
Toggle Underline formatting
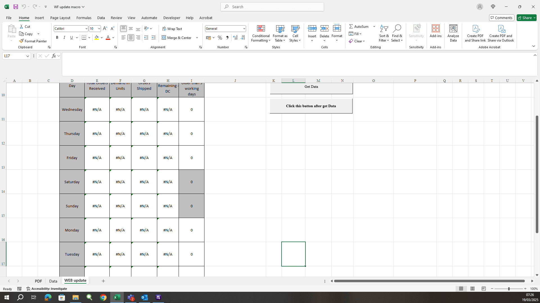[x=71, y=38]
